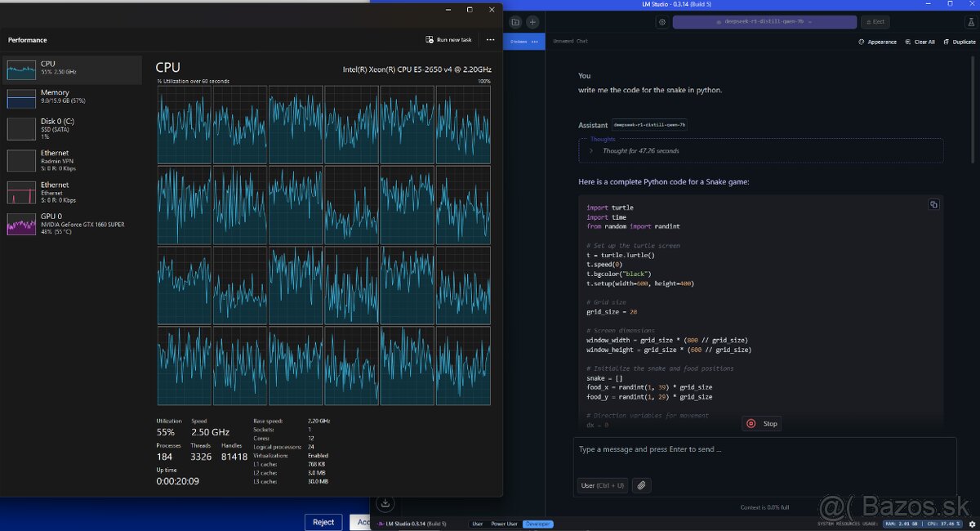Open Task Manager's three-dots more options menu
The width and height of the screenshot is (980, 531).
[x=490, y=39]
